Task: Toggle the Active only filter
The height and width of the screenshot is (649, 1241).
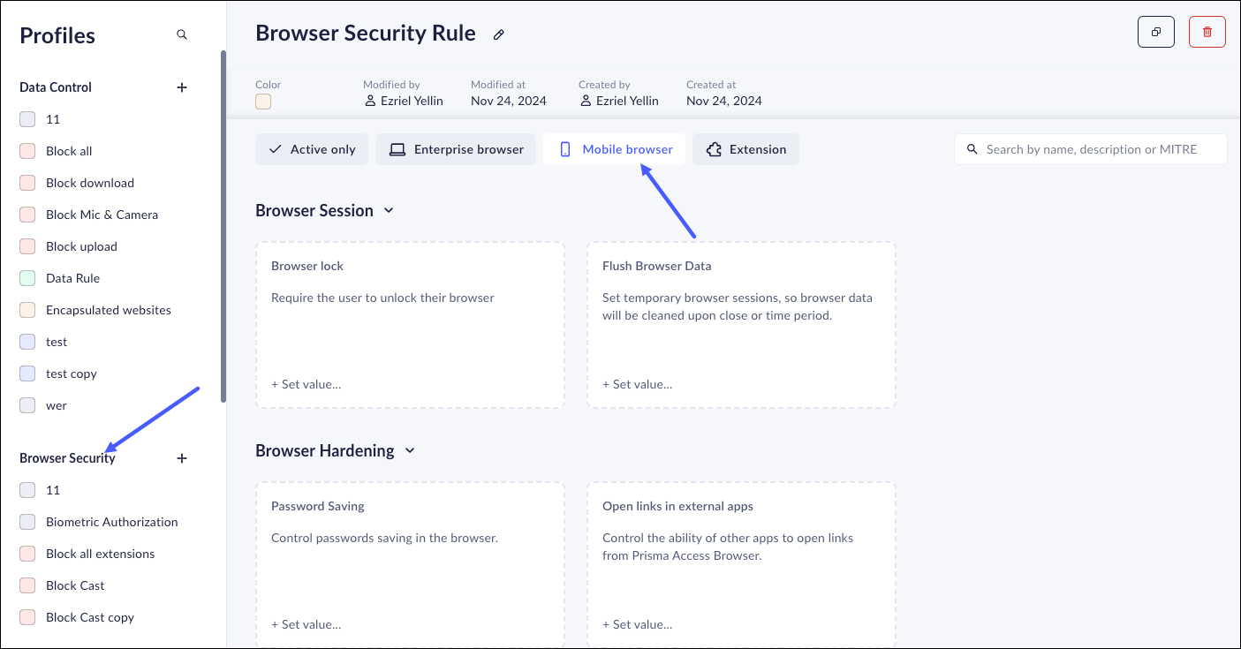Action: click(x=313, y=150)
